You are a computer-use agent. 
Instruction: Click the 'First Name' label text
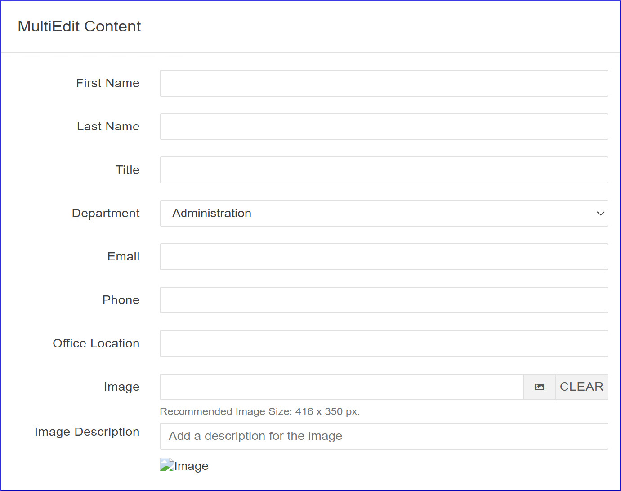pos(108,83)
